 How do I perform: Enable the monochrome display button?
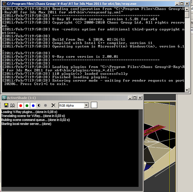45,106
